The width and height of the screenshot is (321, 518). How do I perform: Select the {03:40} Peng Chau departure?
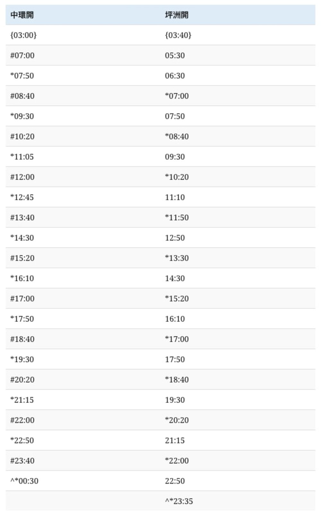coord(178,35)
